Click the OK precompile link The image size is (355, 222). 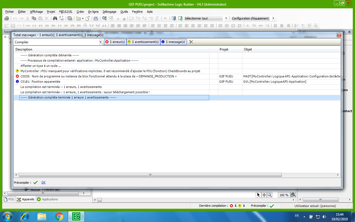(x=43, y=182)
